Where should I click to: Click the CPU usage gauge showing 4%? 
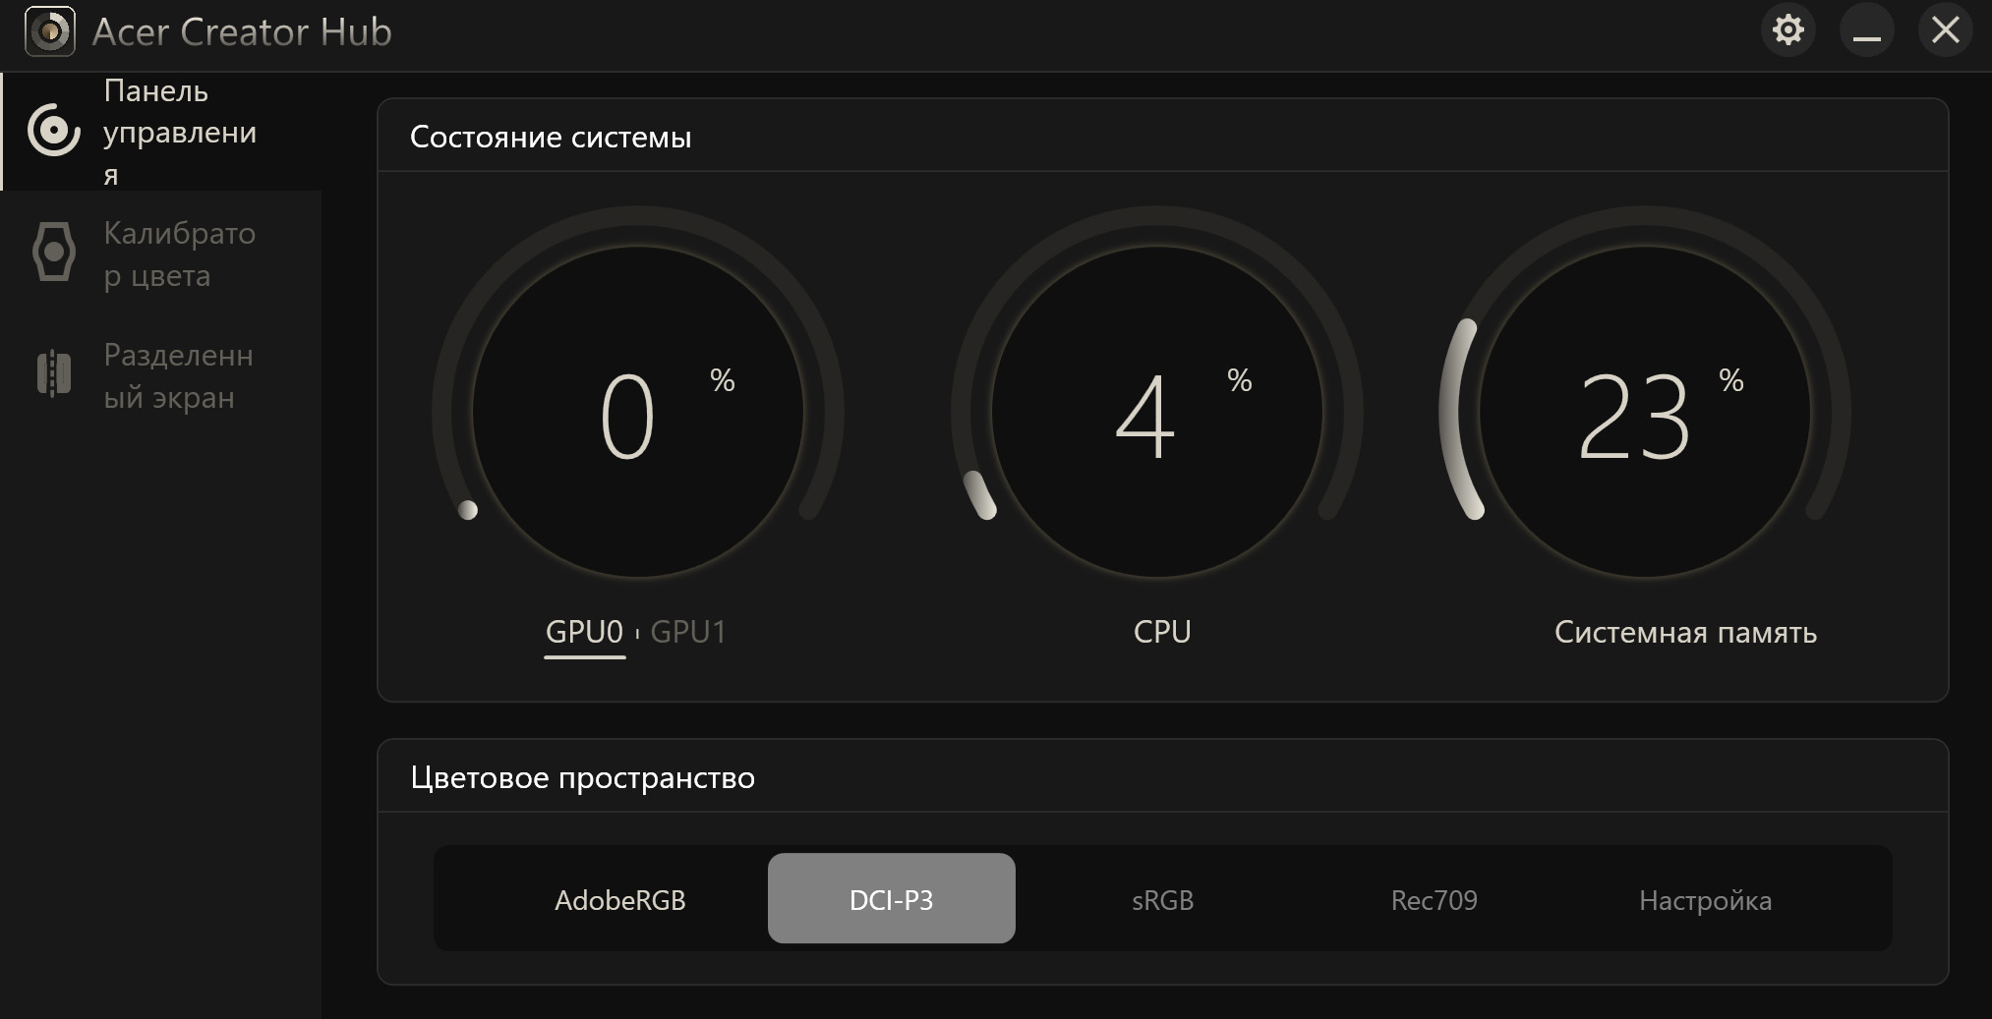[x=1156, y=413]
